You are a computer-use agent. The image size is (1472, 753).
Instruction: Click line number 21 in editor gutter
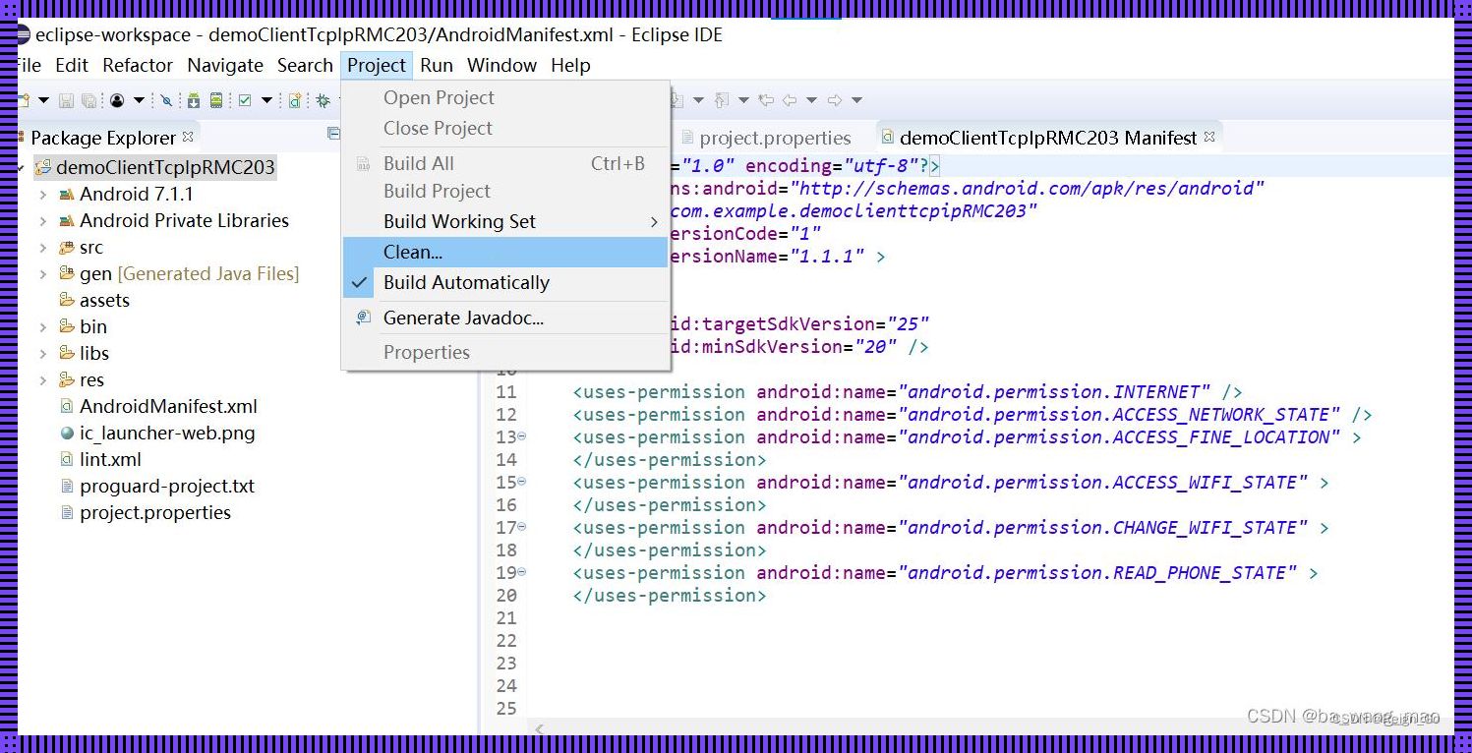click(506, 617)
